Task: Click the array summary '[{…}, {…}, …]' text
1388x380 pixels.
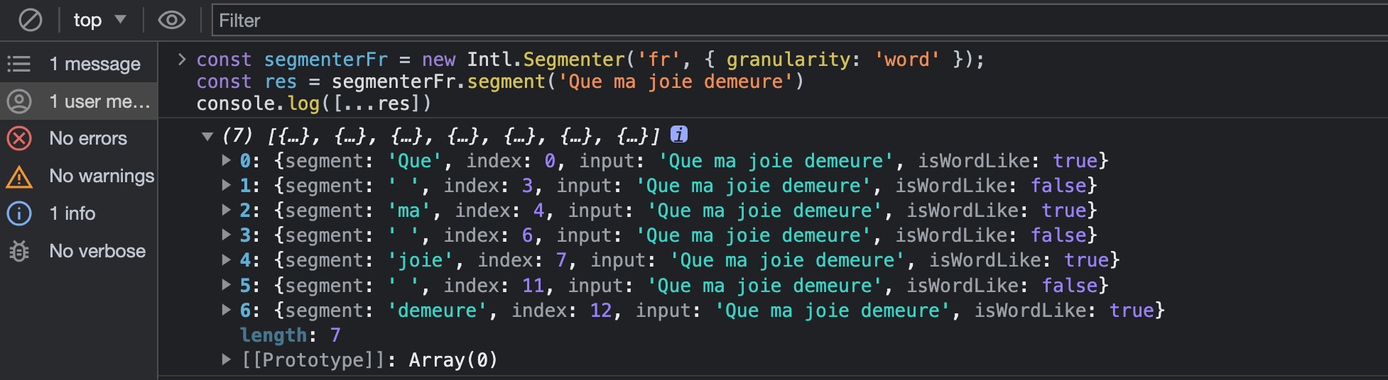Action: coord(464,135)
